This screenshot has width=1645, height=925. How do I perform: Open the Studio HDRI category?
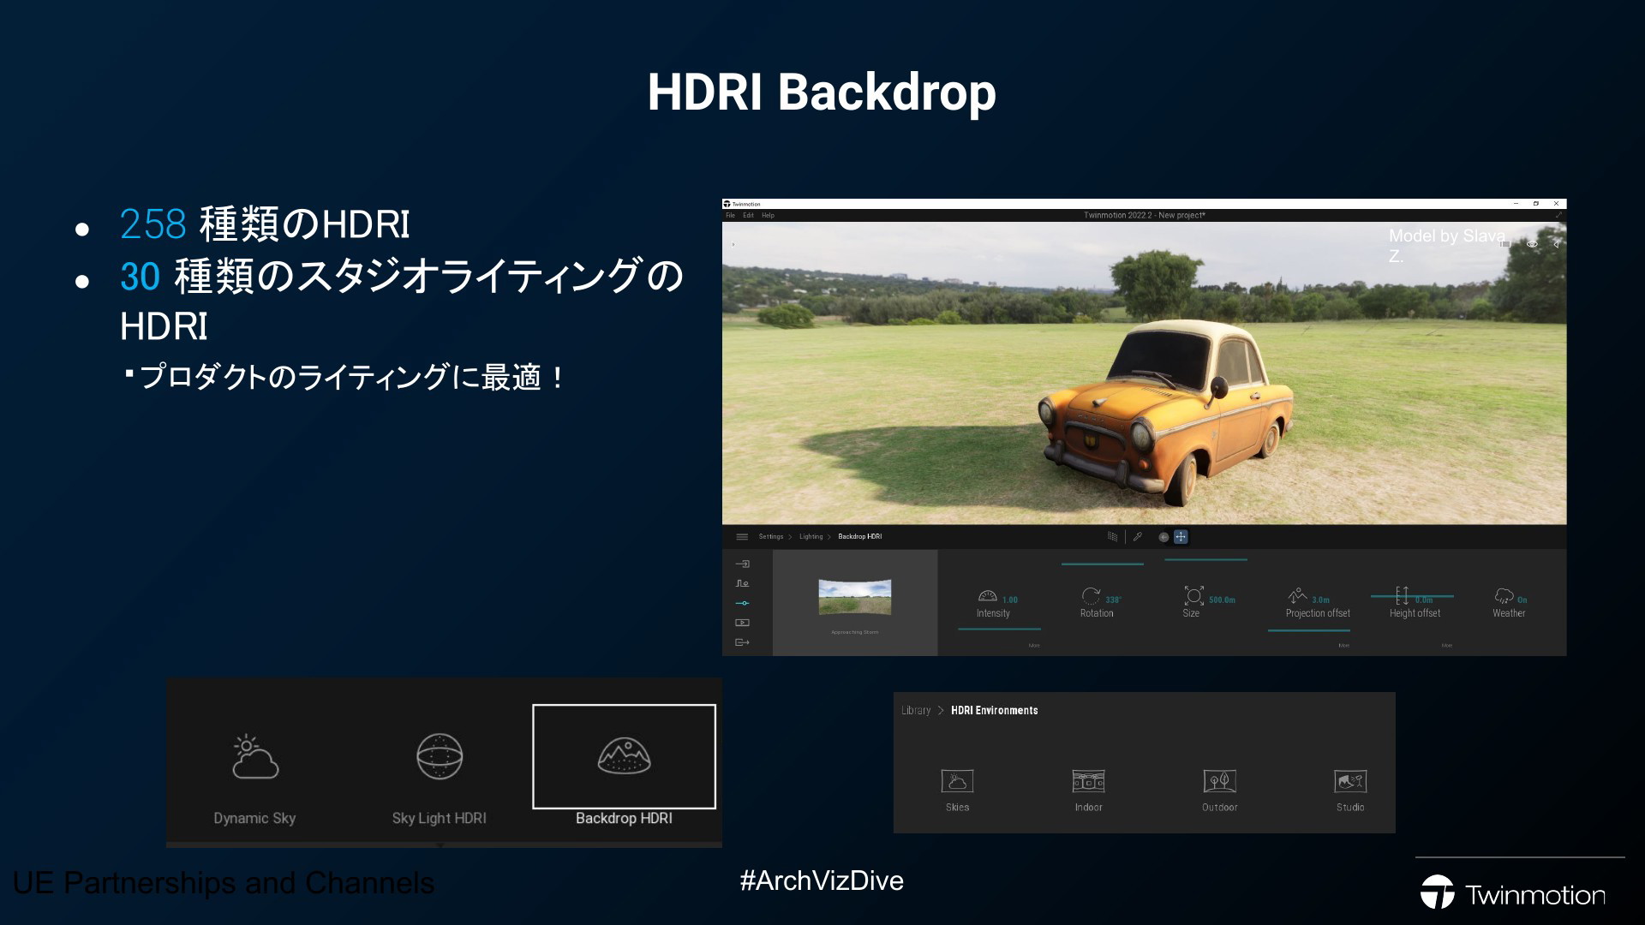pos(1350,790)
